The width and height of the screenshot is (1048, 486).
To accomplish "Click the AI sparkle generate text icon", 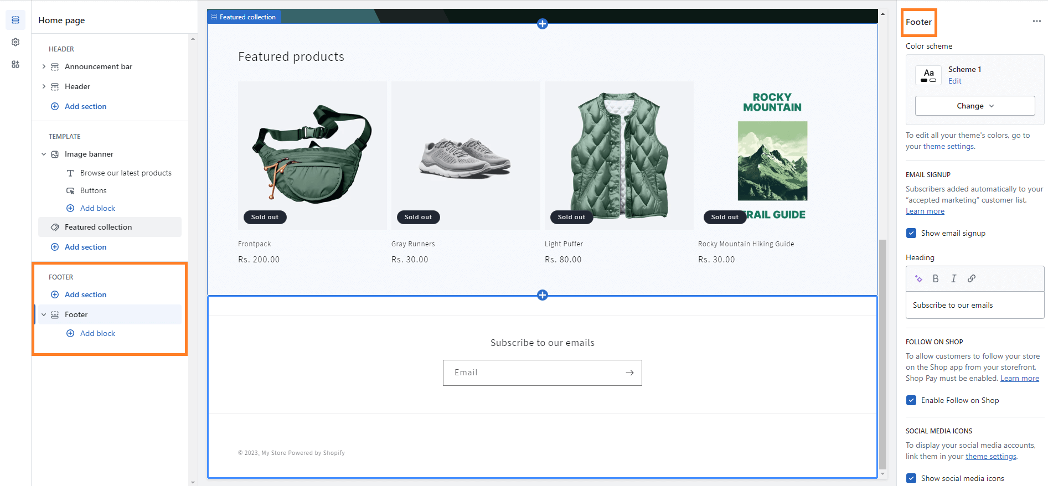I will (x=918, y=278).
